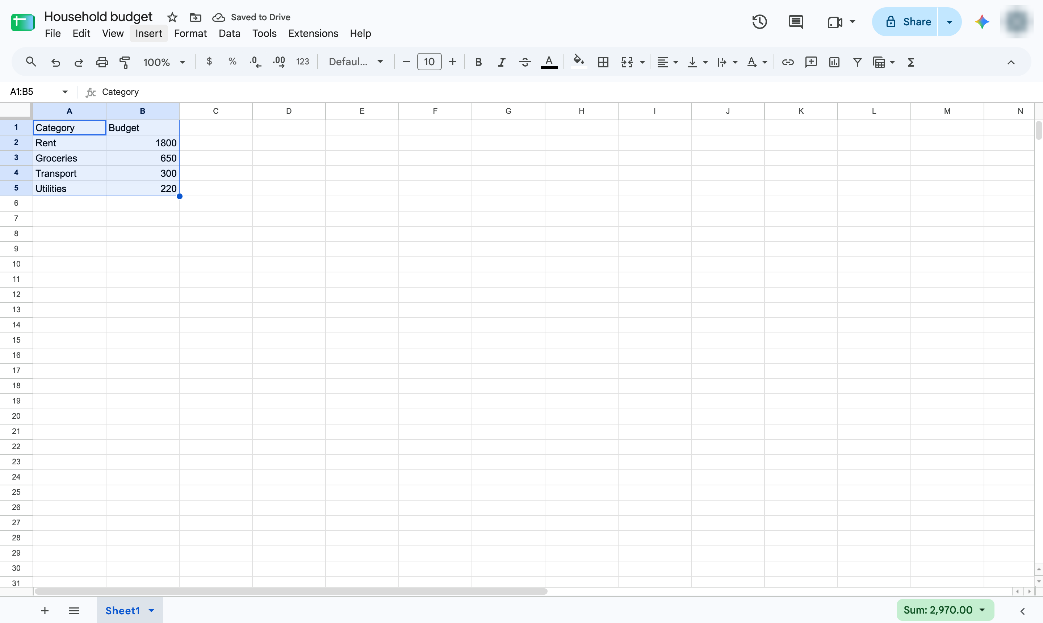
Task: Open Sheet1 tab options arrow
Action: coord(151,610)
